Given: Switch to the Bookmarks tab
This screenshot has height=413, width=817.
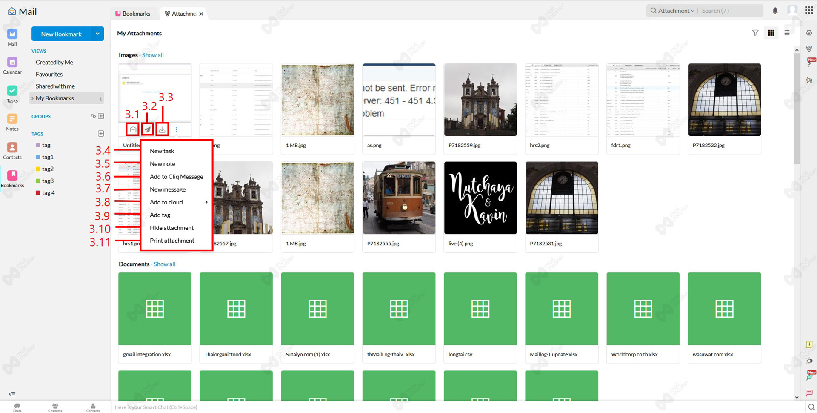Looking at the screenshot, I should (x=133, y=14).
